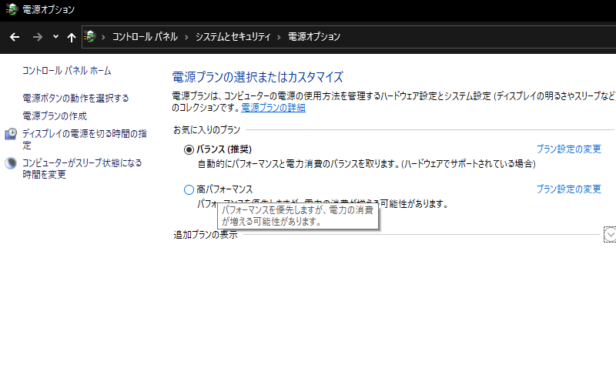Expand the chevron after コントロール パネル breadcrumb

pyautogui.click(x=186, y=37)
